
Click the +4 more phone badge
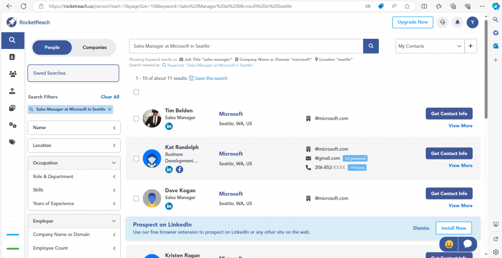pyautogui.click(x=357, y=168)
